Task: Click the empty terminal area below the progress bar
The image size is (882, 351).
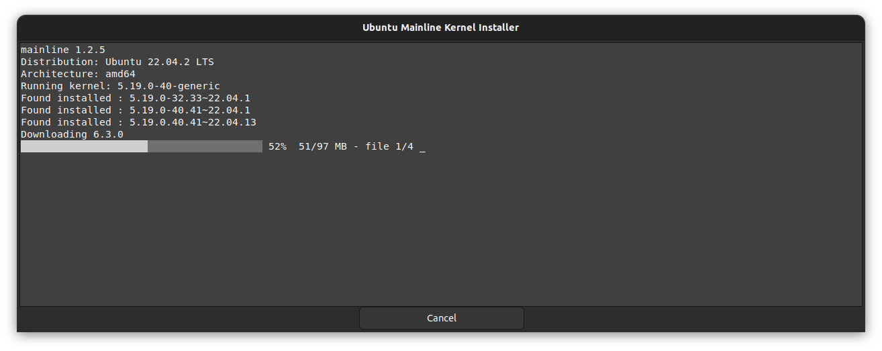Action: [x=440, y=228]
